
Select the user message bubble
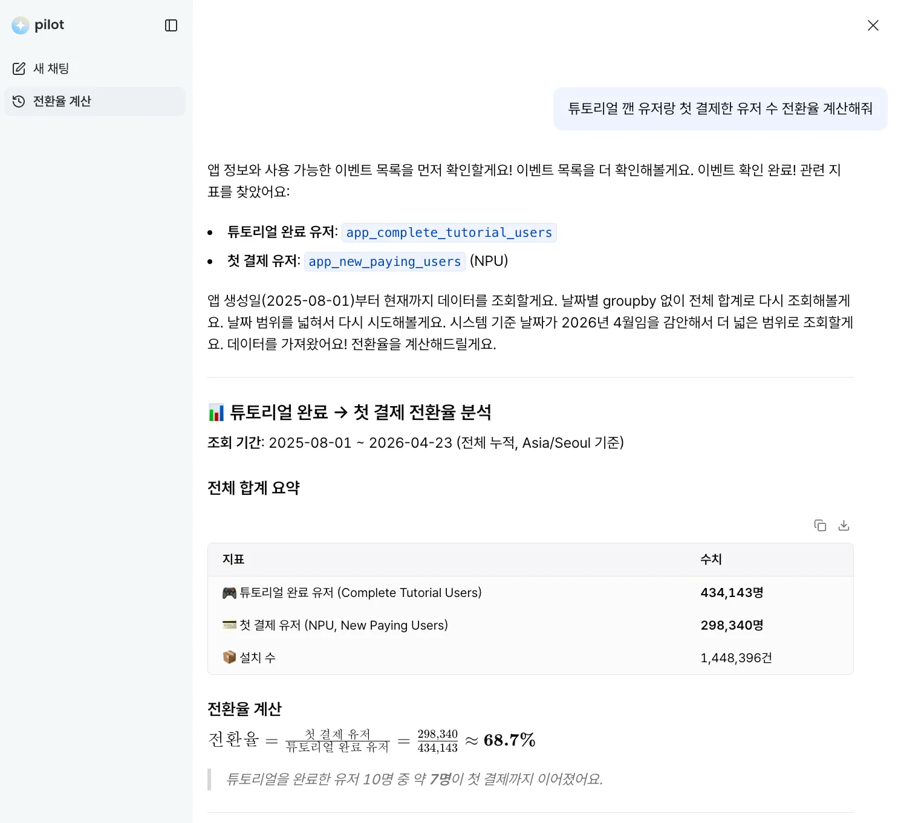(x=720, y=109)
